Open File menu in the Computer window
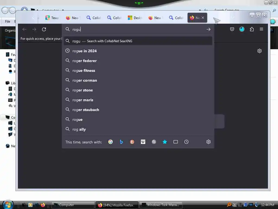 (8, 21)
